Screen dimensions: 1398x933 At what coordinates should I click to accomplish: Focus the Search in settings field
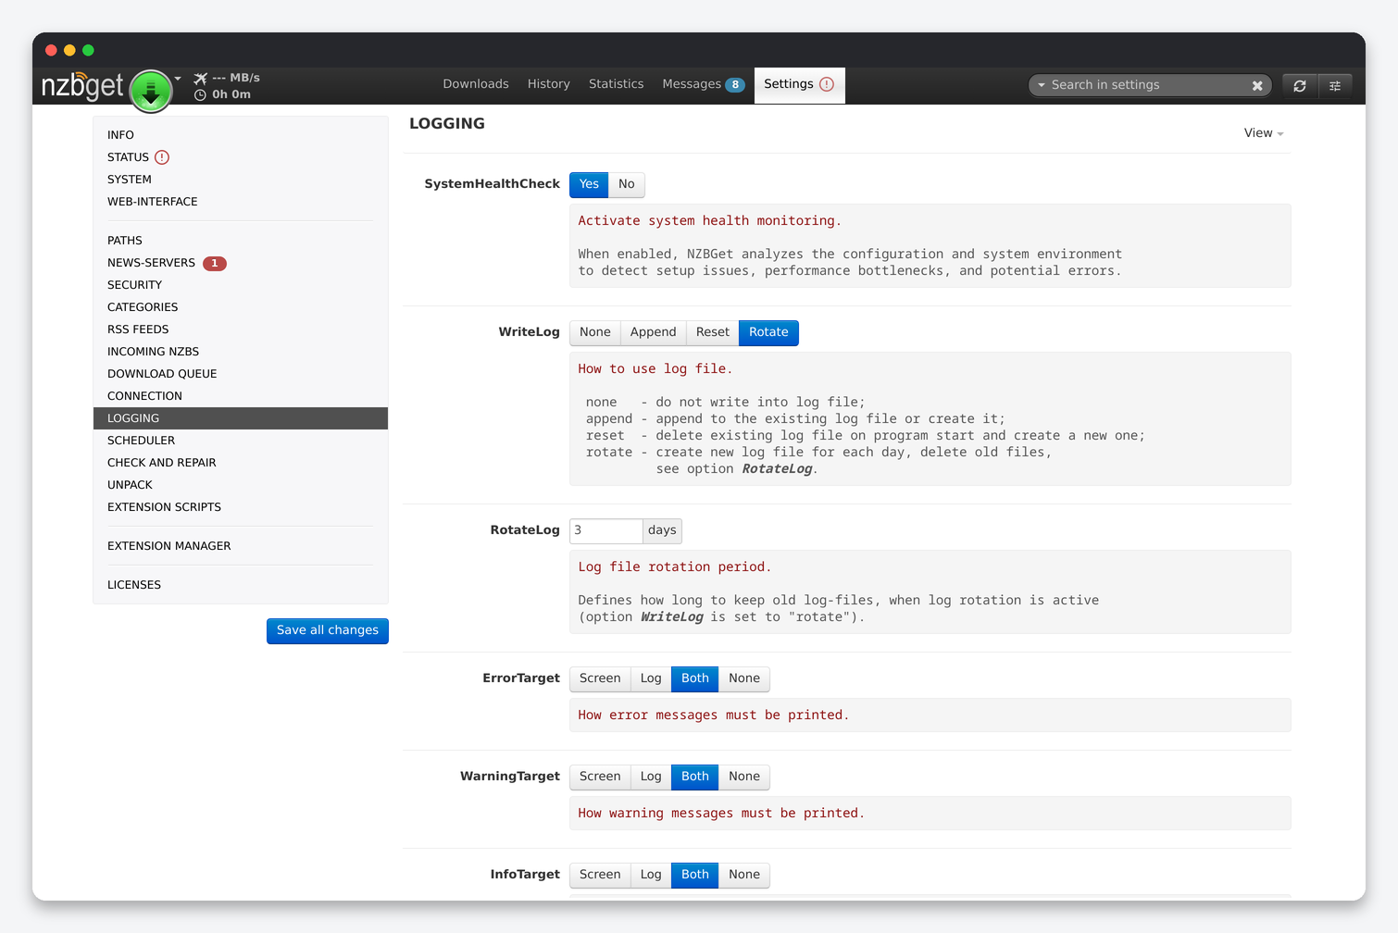[1148, 85]
